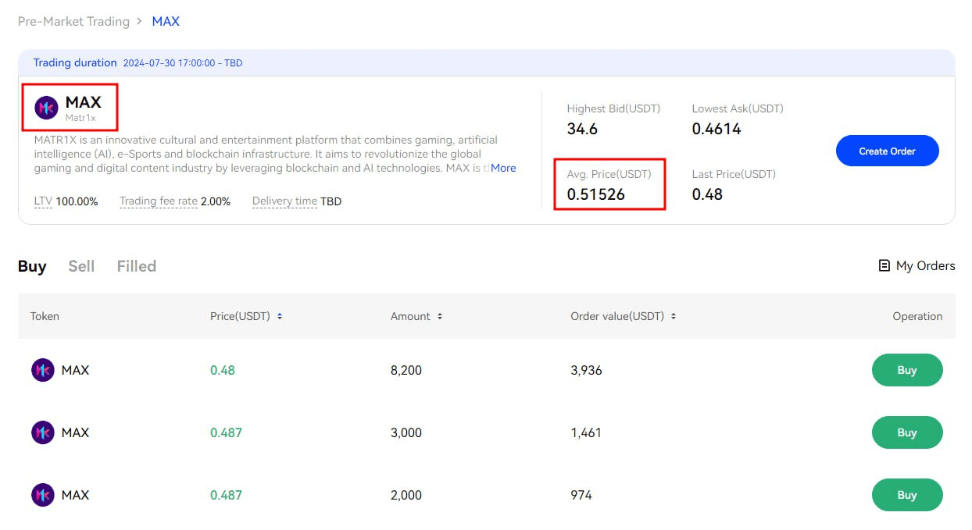Click the My Orders text label
This screenshot has width=972, height=530.
pos(926,265)
